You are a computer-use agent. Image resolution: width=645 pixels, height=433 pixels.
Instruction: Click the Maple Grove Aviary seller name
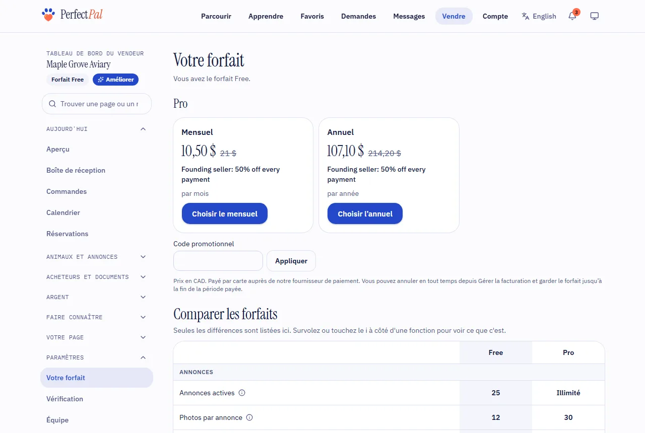click(x=79, y=64)
